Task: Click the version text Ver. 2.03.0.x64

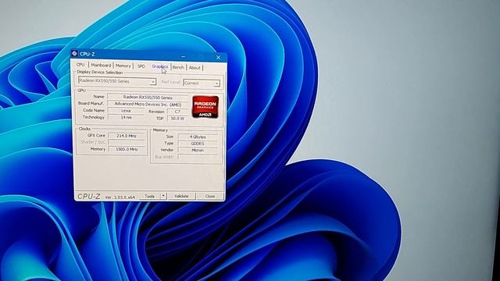Action: coord(120,197)
